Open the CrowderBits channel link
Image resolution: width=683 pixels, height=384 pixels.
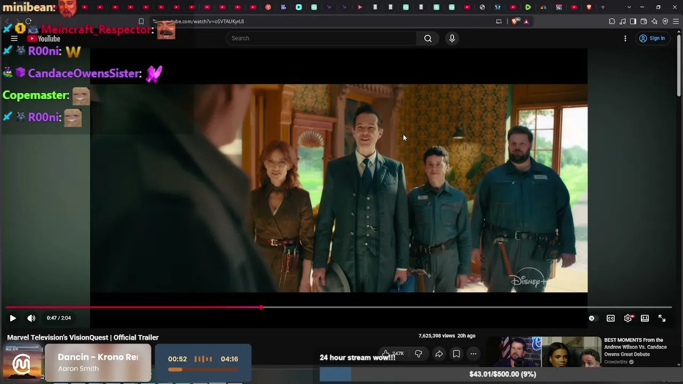(616, 362)
